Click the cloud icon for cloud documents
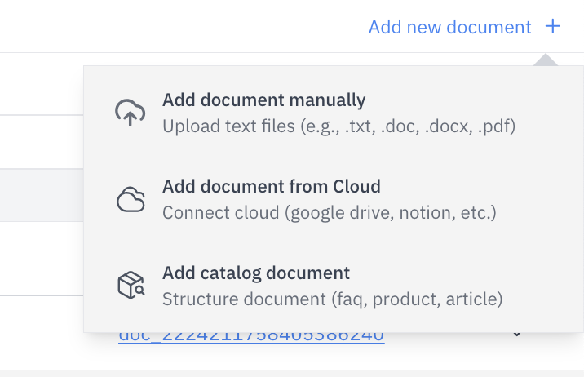Image resolution: width=584 pixels, height=377 pixels. (x=131, y=199)
